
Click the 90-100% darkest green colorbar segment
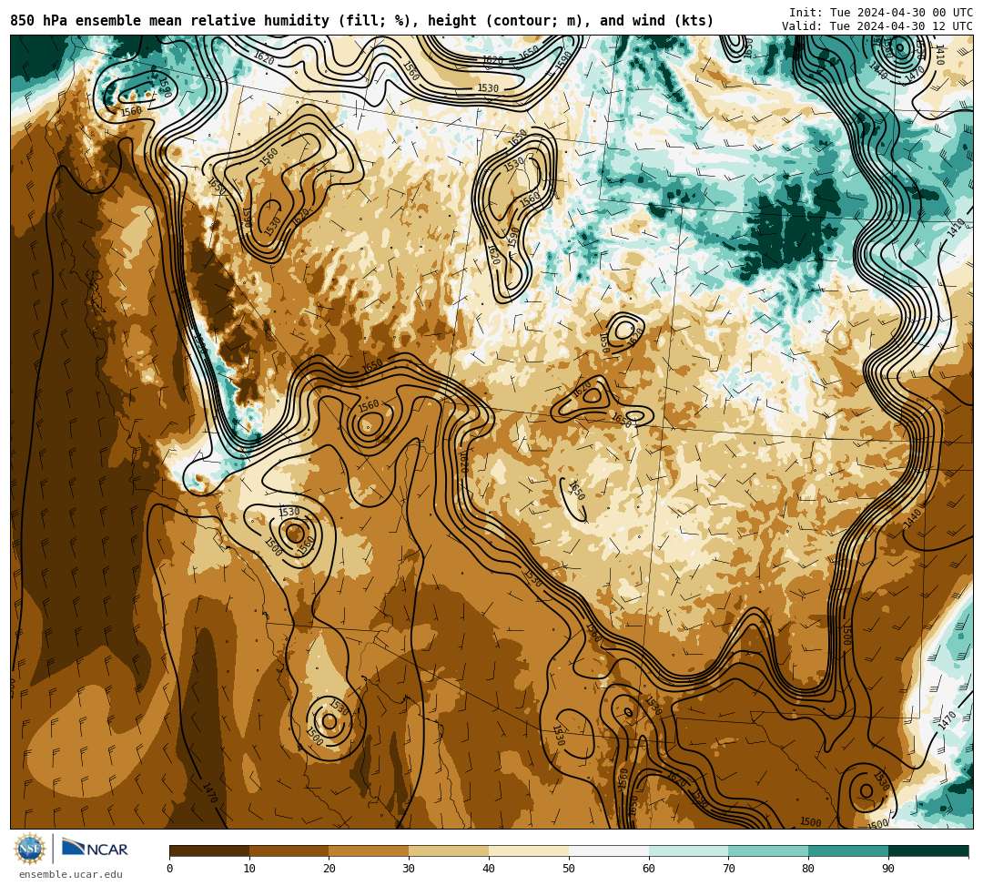928,850
